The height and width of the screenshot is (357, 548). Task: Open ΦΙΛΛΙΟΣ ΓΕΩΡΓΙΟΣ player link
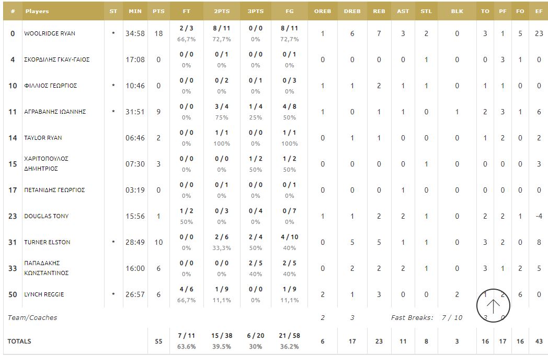click(x=50, y=86)
